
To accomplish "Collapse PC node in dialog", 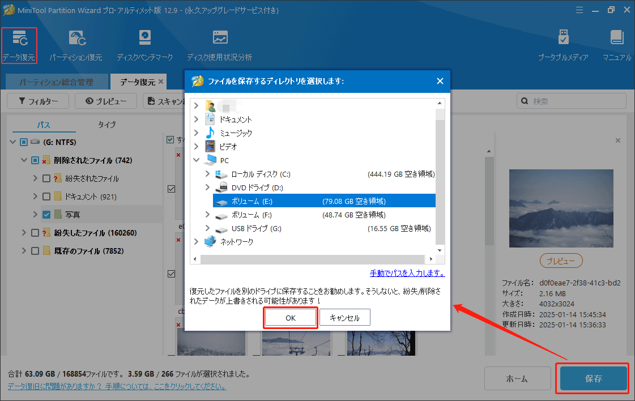I will coord(197,160).
